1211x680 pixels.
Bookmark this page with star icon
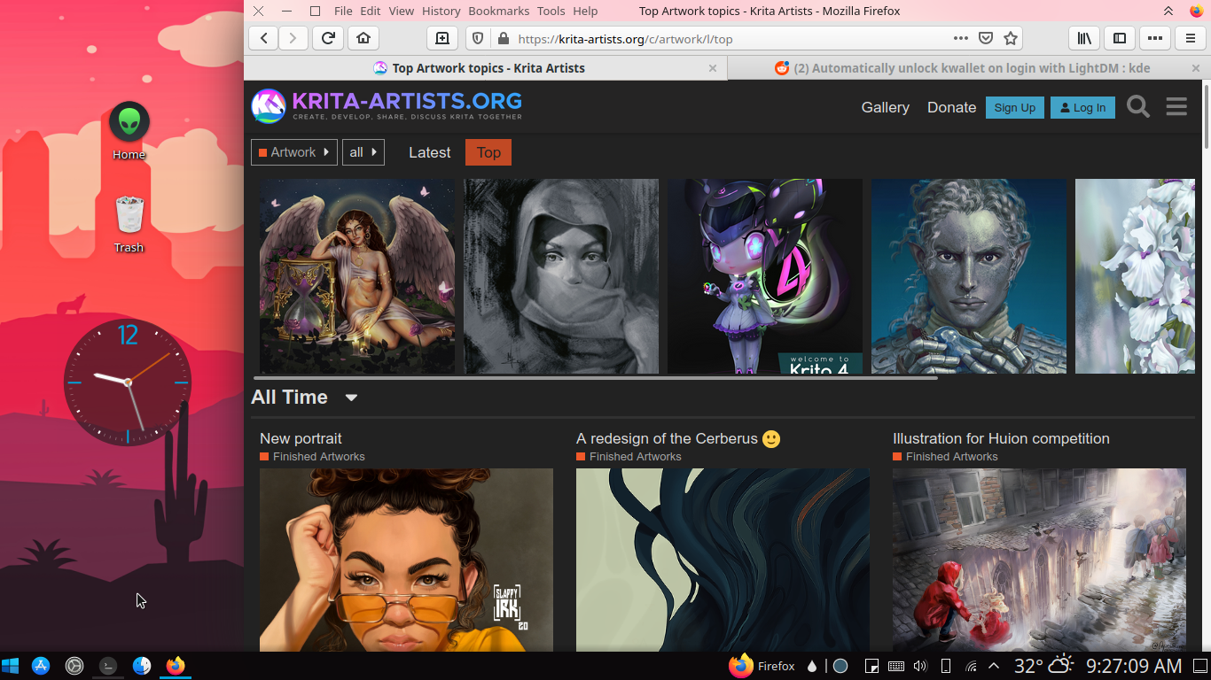pyautogui.click(x=1011, y=38)
